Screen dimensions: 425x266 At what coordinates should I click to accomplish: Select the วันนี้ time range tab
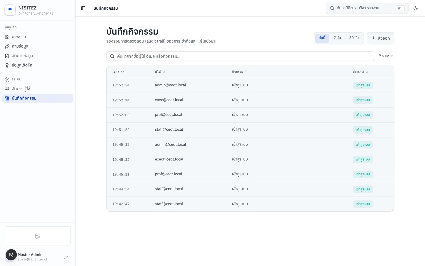click(x=322, y=38)
